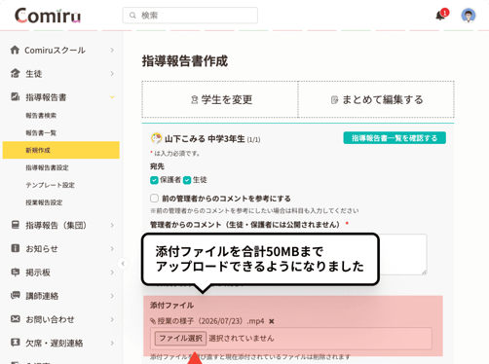489x364 pixels.
Task: Click the 学生を変更 button
Action: click(x=220, y=99)
